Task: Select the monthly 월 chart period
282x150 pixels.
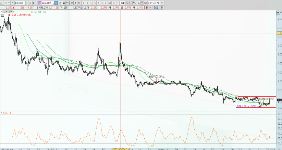Action: (x=64, y=3)
